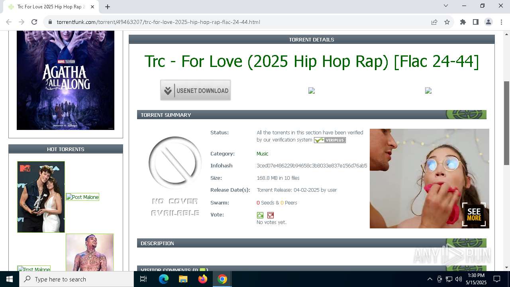Show hidden system tray icons
510x287 pixels.
[430, 279]
